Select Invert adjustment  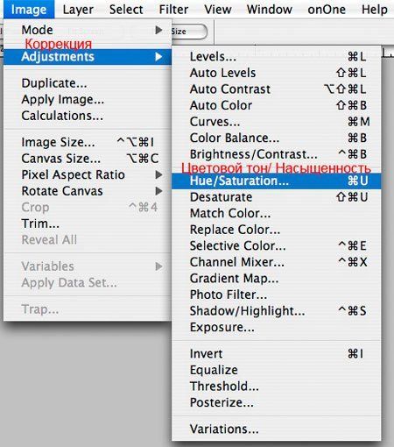click(x=276, y=354)
